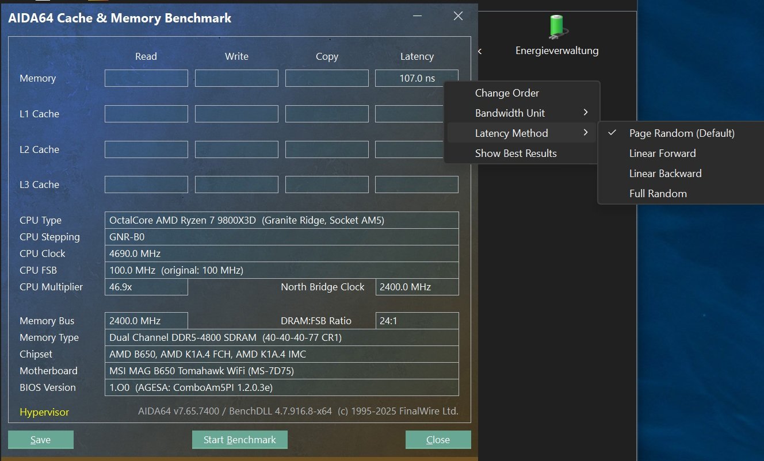Click the CPU Type value OctalCore AMD Ryzen

click(282, 220)
